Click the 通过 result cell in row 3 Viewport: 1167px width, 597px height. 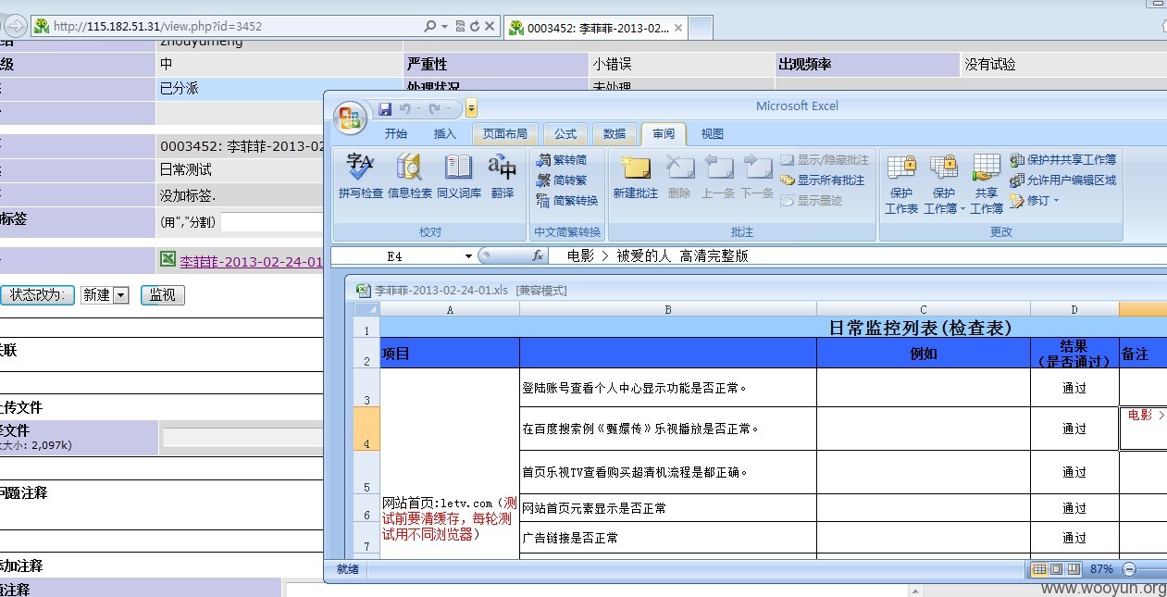tap(1074, 388)
